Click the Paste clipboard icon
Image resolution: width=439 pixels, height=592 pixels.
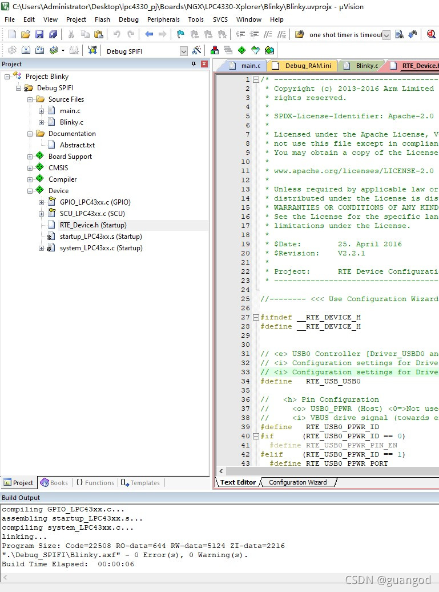tap(99, 34)
